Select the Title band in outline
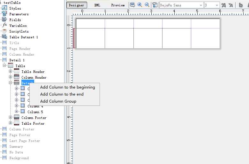Image resolution: width=249 pixels, height=164 pixels. tap(14, 43)
